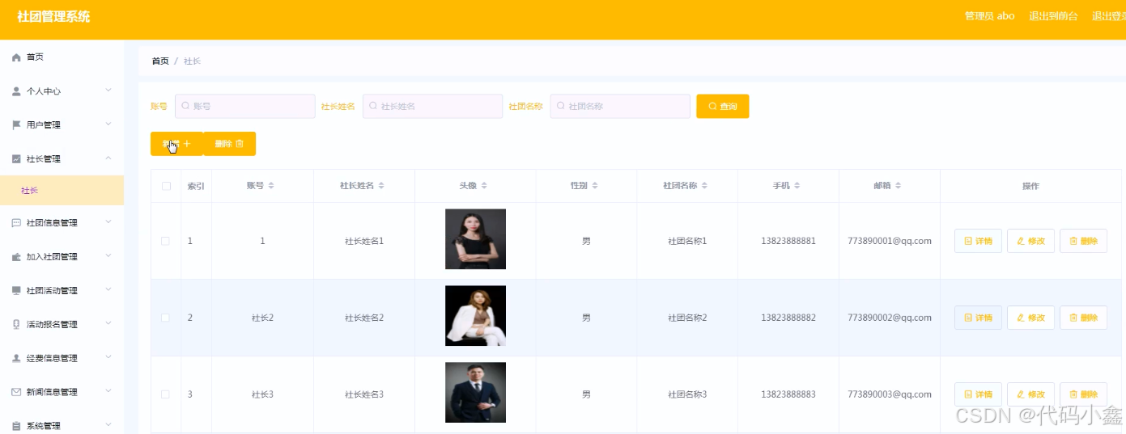Tick the checkbox for row 社长姓名1

pos(166,241)
